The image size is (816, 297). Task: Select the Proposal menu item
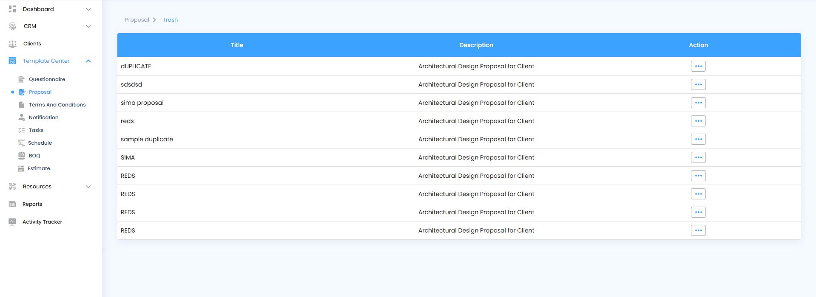pos(40,92)
